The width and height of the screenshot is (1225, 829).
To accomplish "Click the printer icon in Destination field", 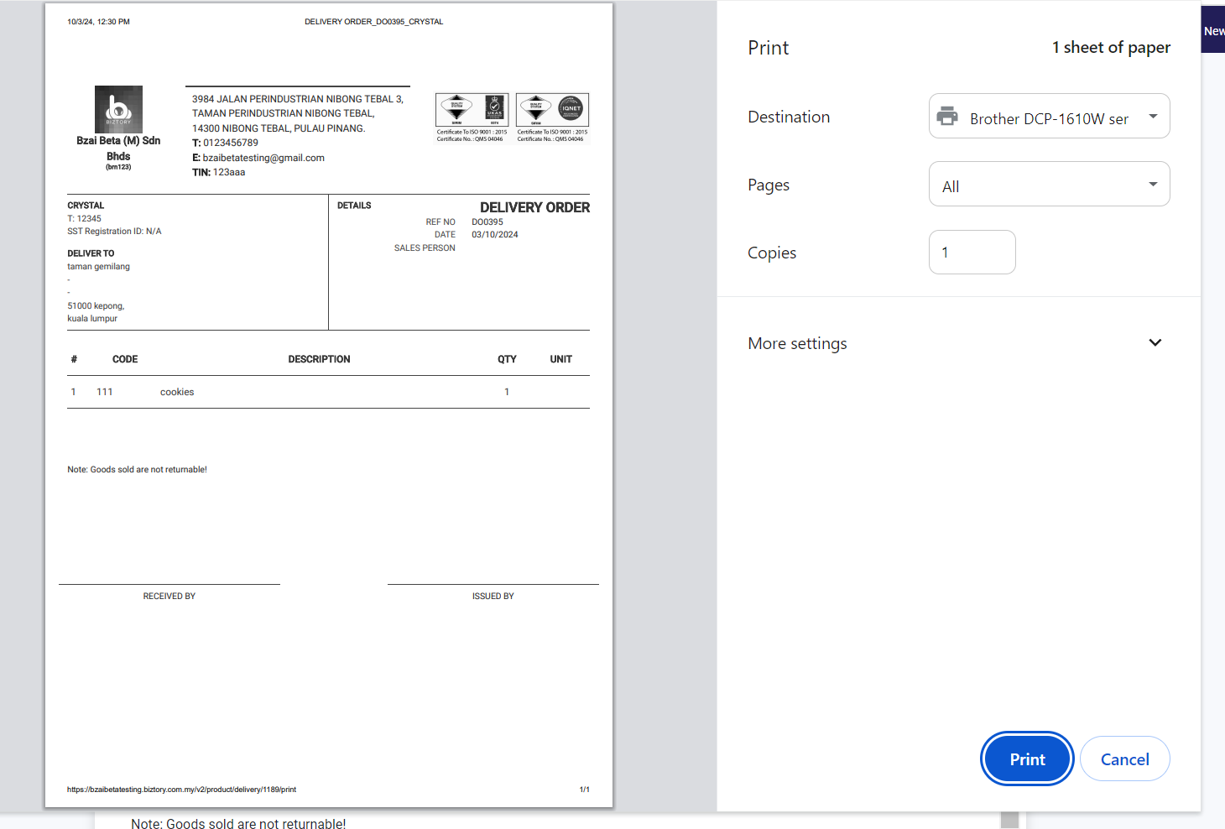I will [x=947, y=116].
